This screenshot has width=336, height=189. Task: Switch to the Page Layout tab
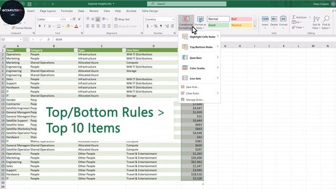(48, 11)
